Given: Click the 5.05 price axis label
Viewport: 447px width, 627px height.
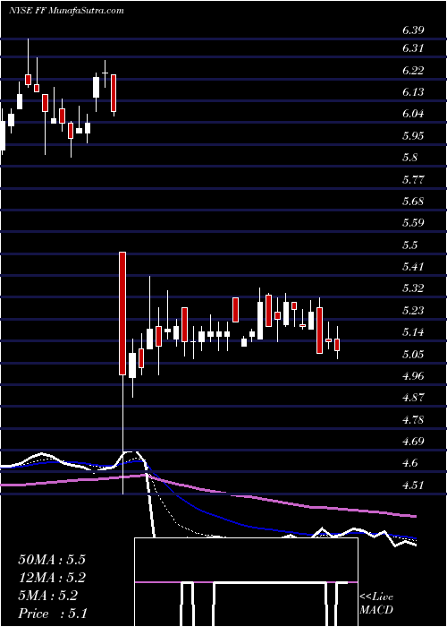Looking at the screenshot, I should [x=413, y=354].
